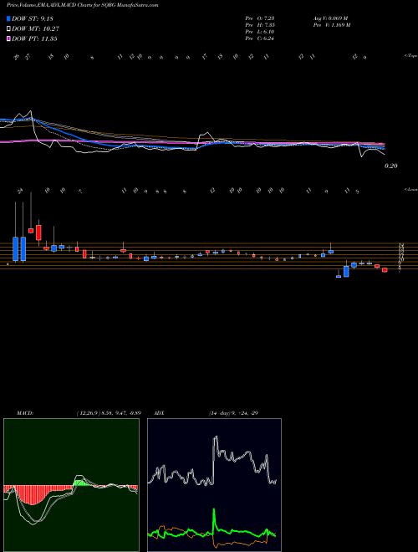418x552 pixels.
Task: Click the MACD values '(12,26,9) 8.58, 9.47, -0.89'
Action: point(109,413)
